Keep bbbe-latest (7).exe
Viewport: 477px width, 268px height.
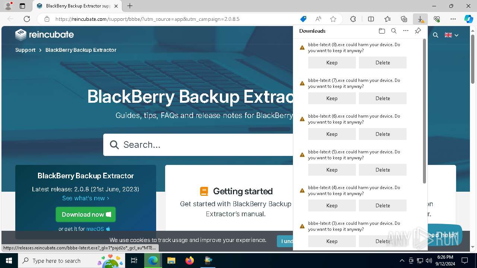coord(332,98)
